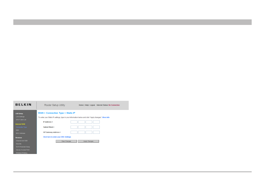
Task: Click the first IP Address octet field
Action: (74, 122)
